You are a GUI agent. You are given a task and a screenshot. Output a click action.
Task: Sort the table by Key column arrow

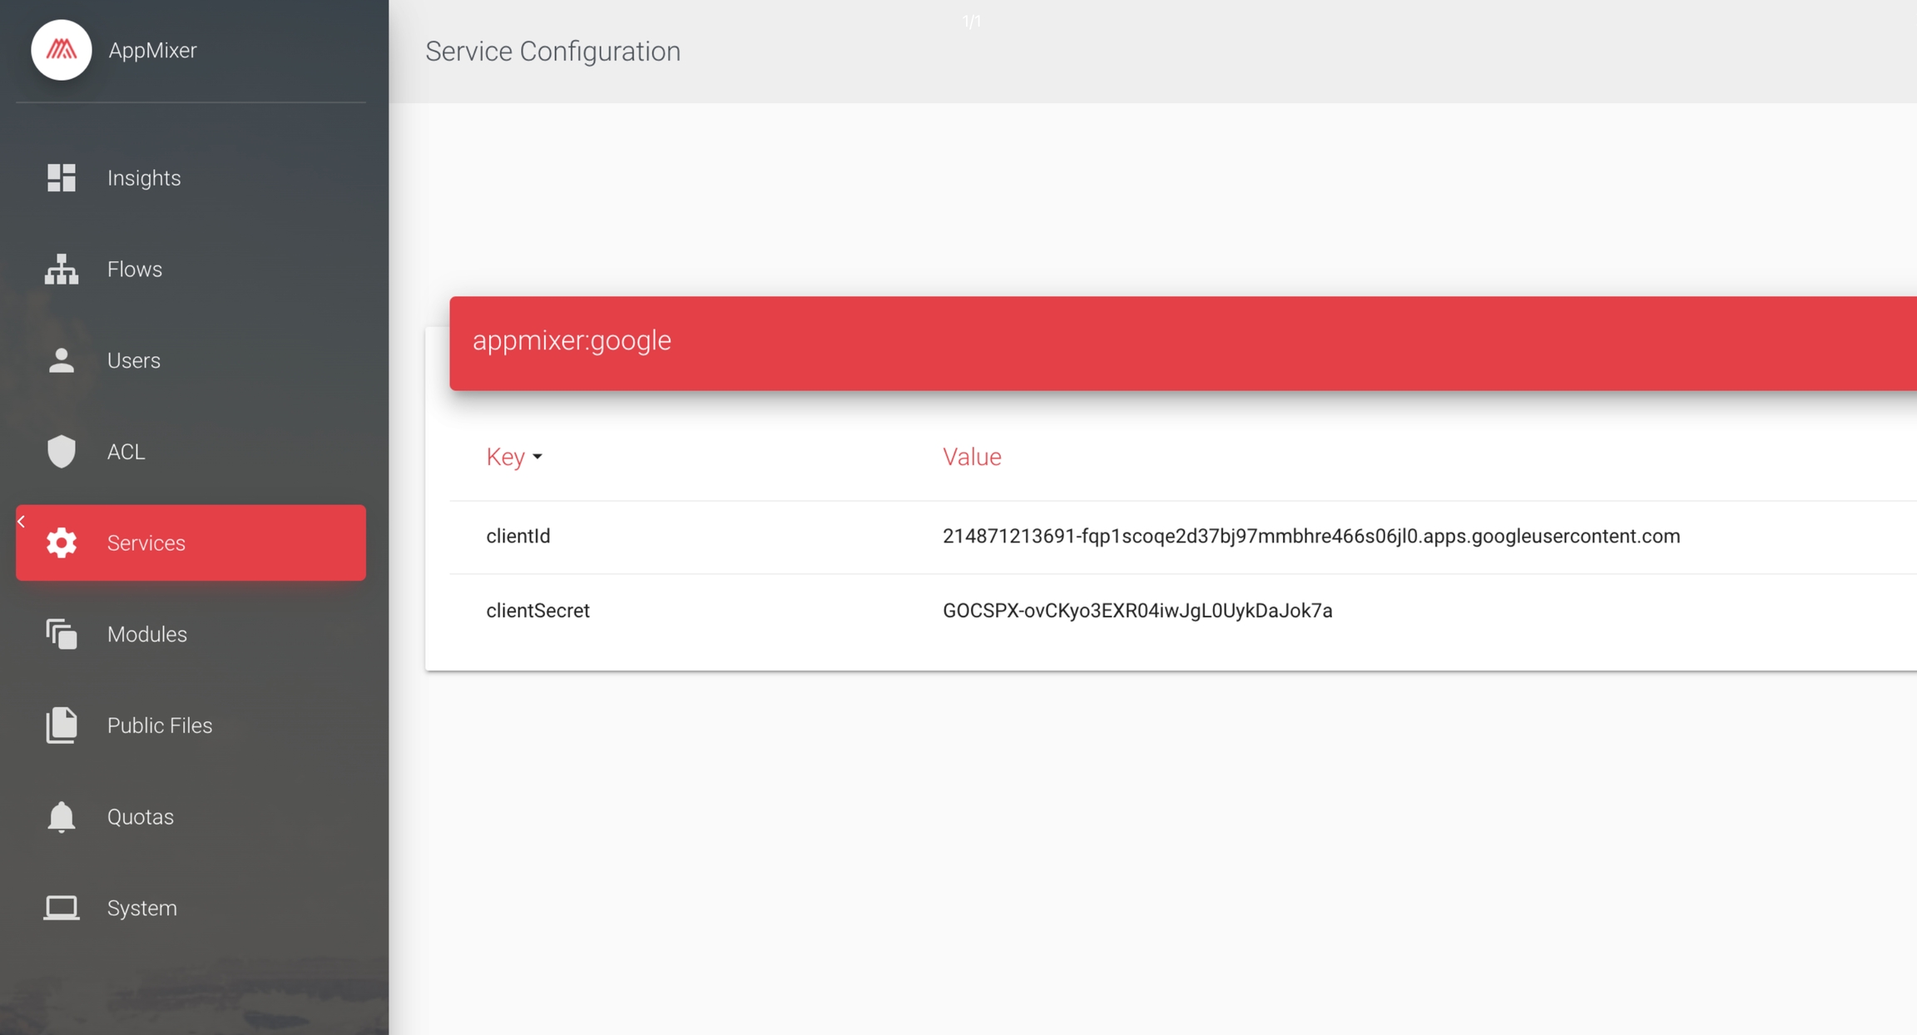click(537, 457)
